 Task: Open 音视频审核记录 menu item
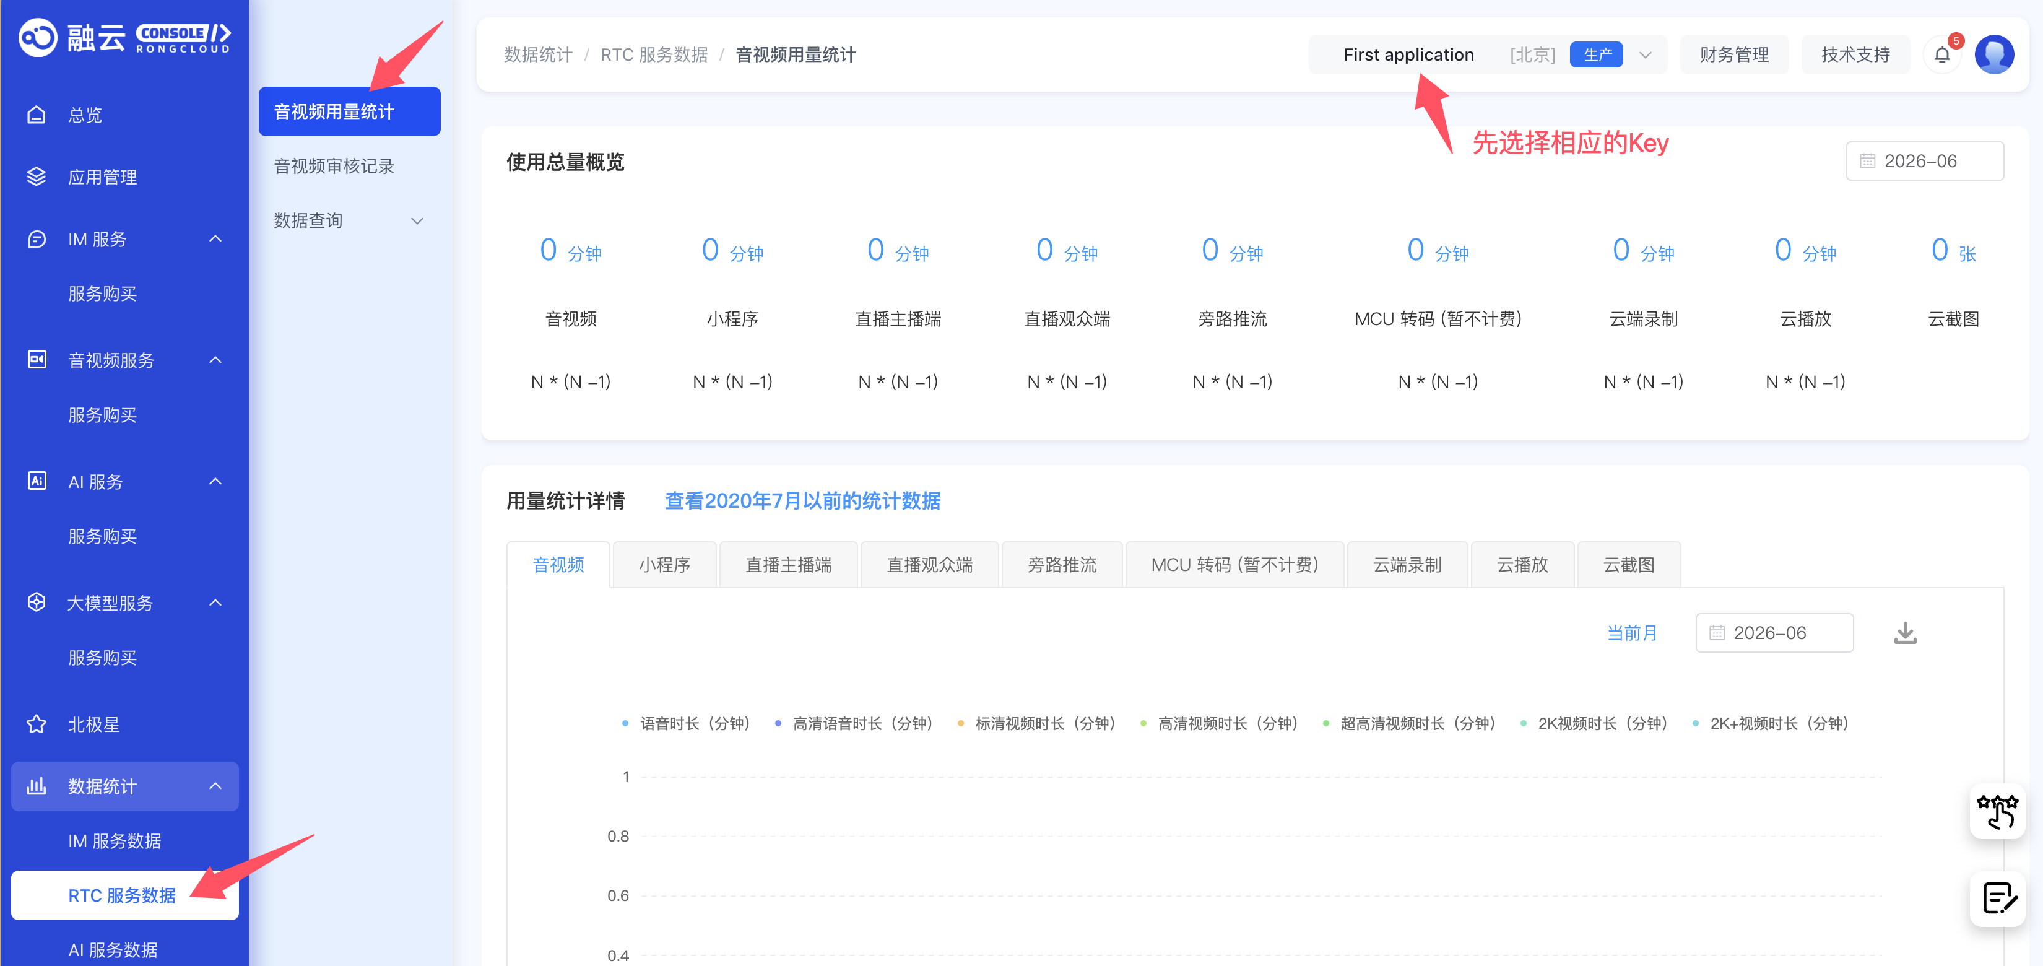349,167
